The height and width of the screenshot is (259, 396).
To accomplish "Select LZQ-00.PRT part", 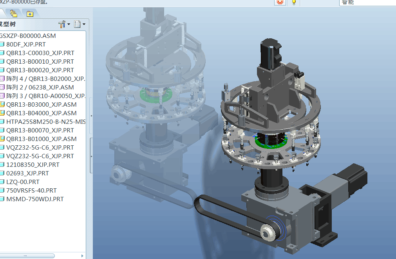I will [23, 182].
